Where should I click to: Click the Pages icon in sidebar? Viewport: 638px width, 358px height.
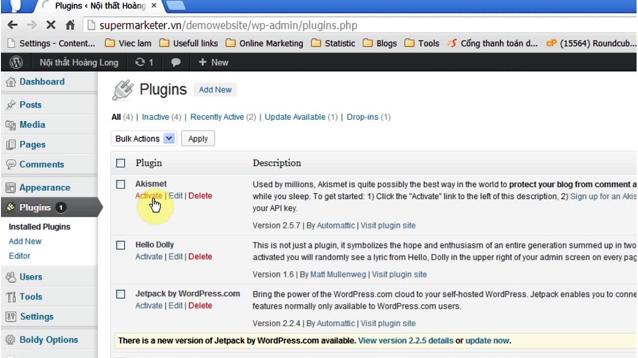pyautogui.click(x=10, y=145)
